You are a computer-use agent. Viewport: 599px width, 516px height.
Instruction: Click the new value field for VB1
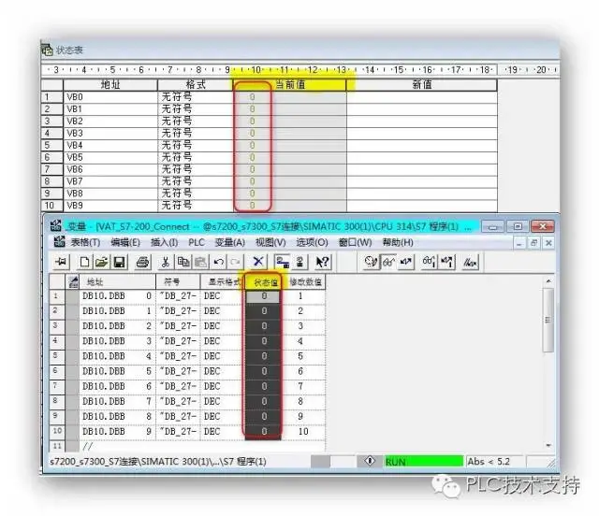tap(422, 109)
